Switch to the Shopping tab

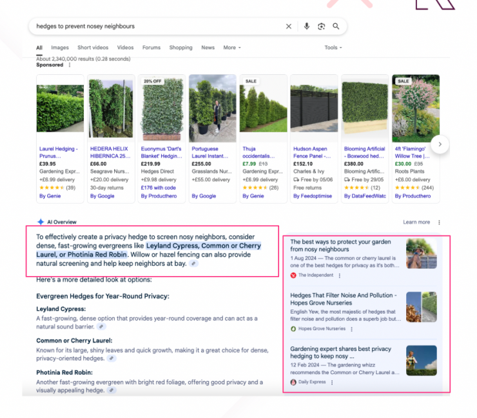pos(180,48)
